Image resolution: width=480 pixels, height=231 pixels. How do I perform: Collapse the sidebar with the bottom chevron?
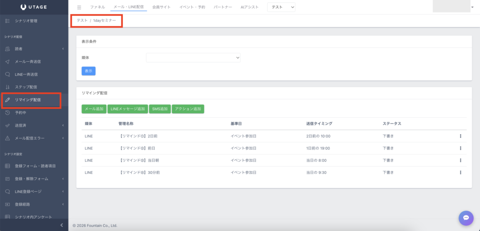tap(62, 225)
